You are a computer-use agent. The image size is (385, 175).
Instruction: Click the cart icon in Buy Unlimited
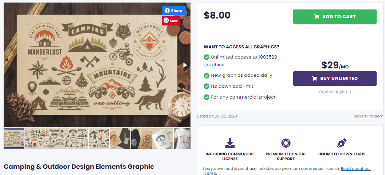point(314,79)
